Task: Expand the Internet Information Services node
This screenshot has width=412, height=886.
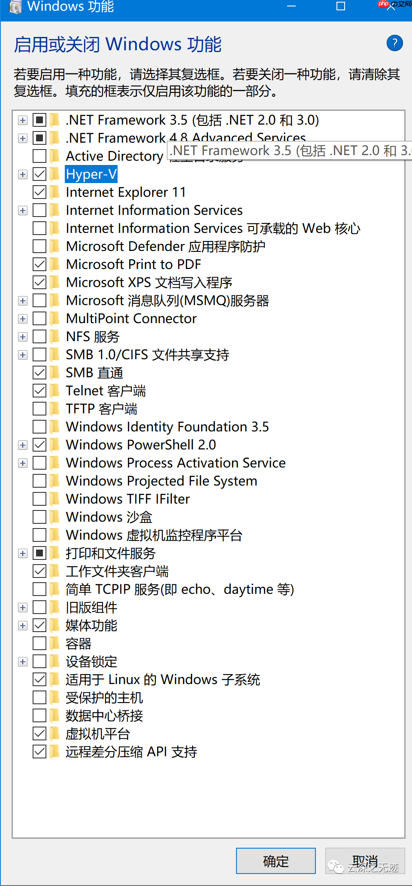Action: 23,211
